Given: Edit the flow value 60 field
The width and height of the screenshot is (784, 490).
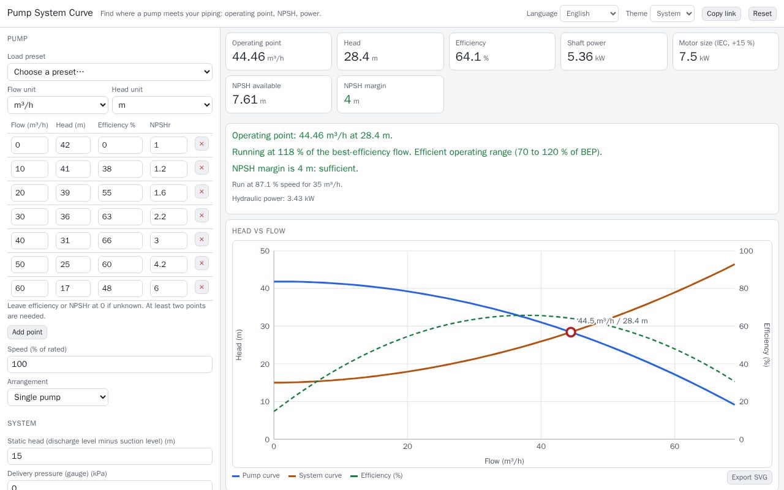Looking at the screenshot, I should coord(29,288).
